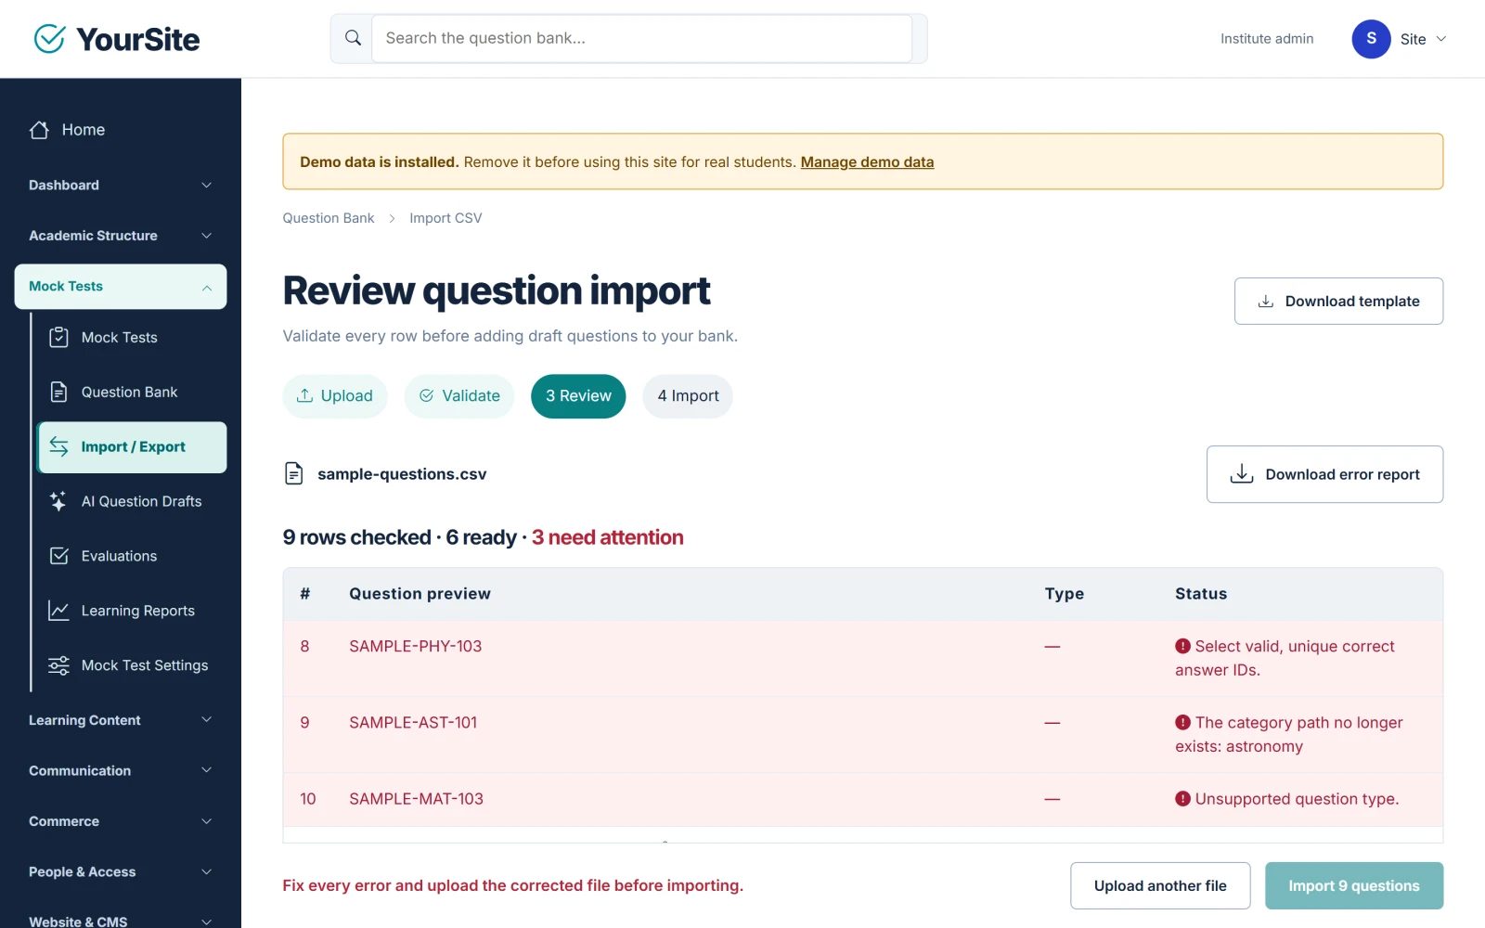Expand the Commerce sidebar section
The width and height of the screenshot is (1485, 928).
[x=121, y=821]
